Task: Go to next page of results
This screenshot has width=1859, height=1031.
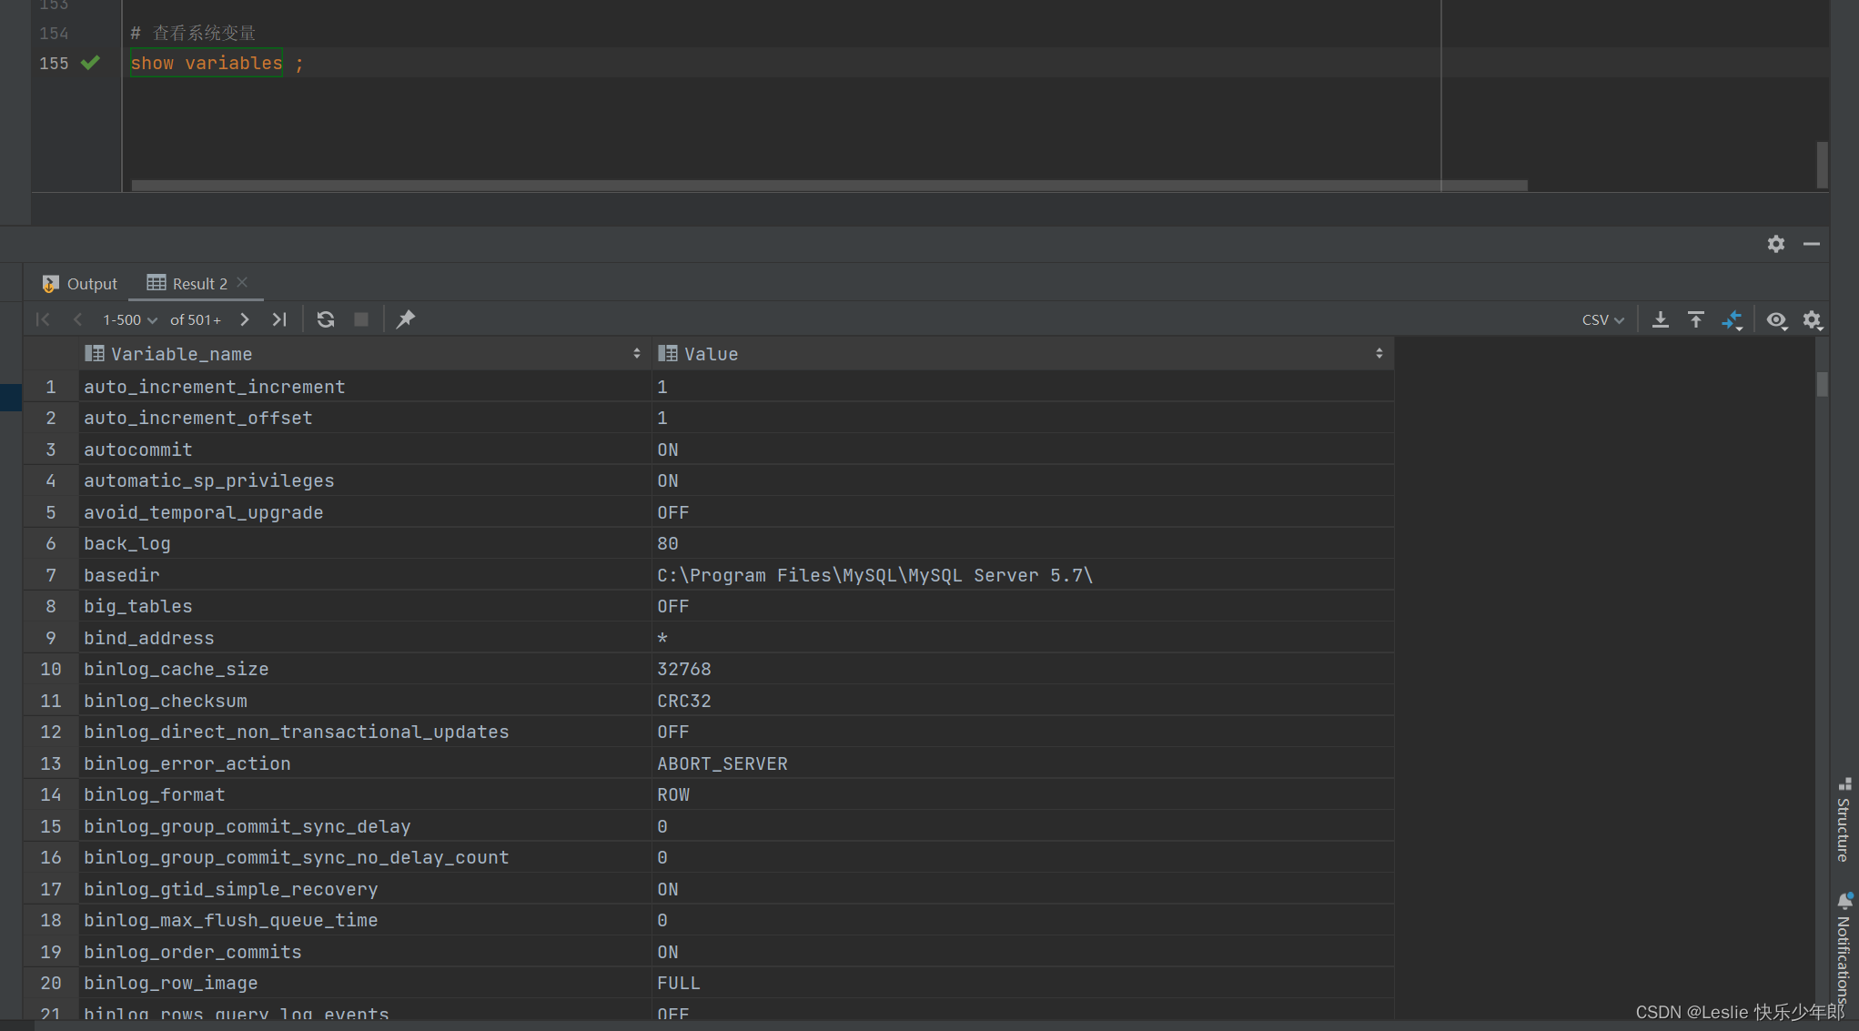Action: click(245, 319)
